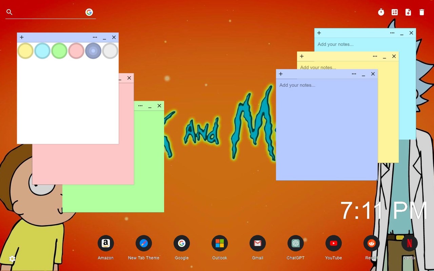Add a note from the color-picker note's plus
The height and width of the screenshot is (271, 434).
(x=22, y=37)
